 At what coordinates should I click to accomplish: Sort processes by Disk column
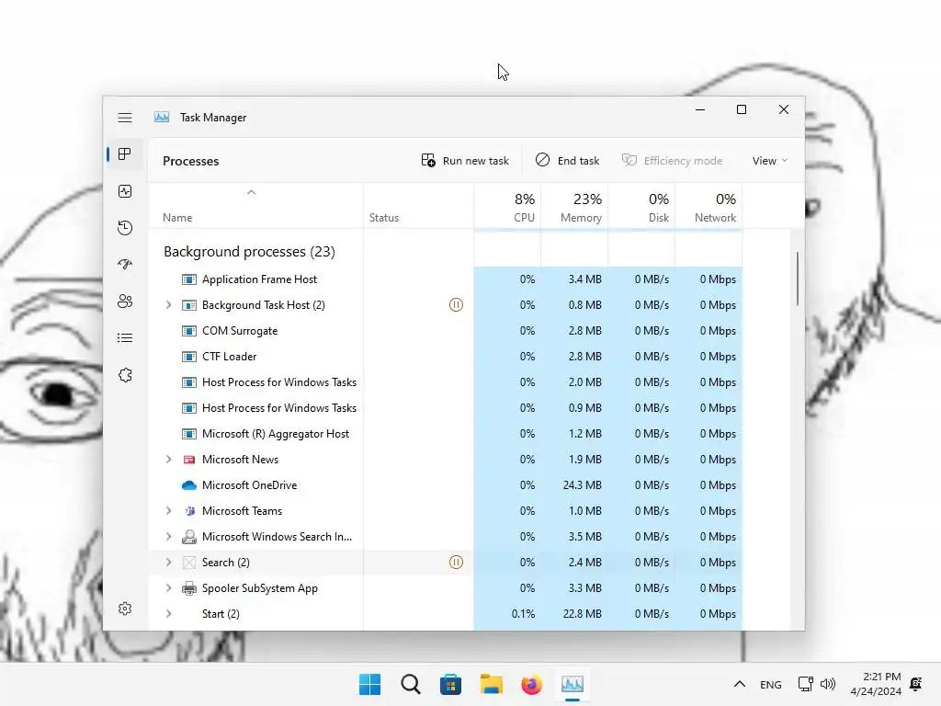[641, 206]
